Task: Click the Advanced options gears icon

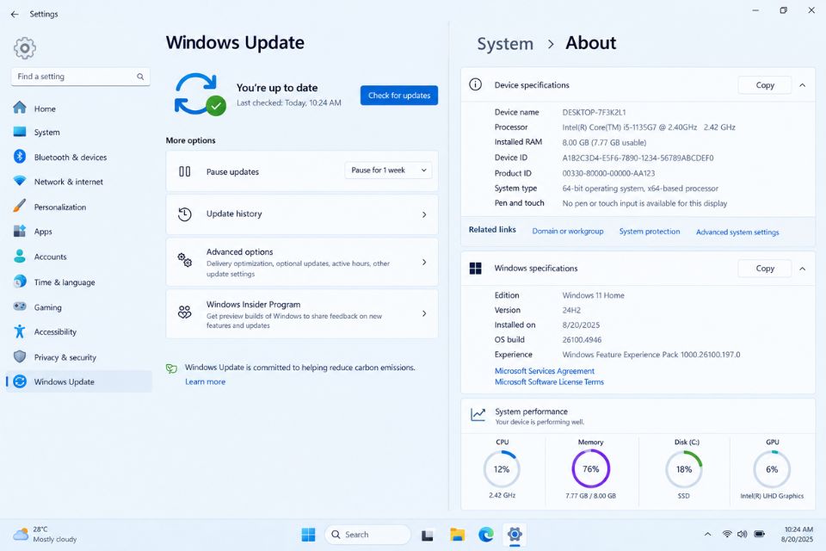Action: point(184,260)
